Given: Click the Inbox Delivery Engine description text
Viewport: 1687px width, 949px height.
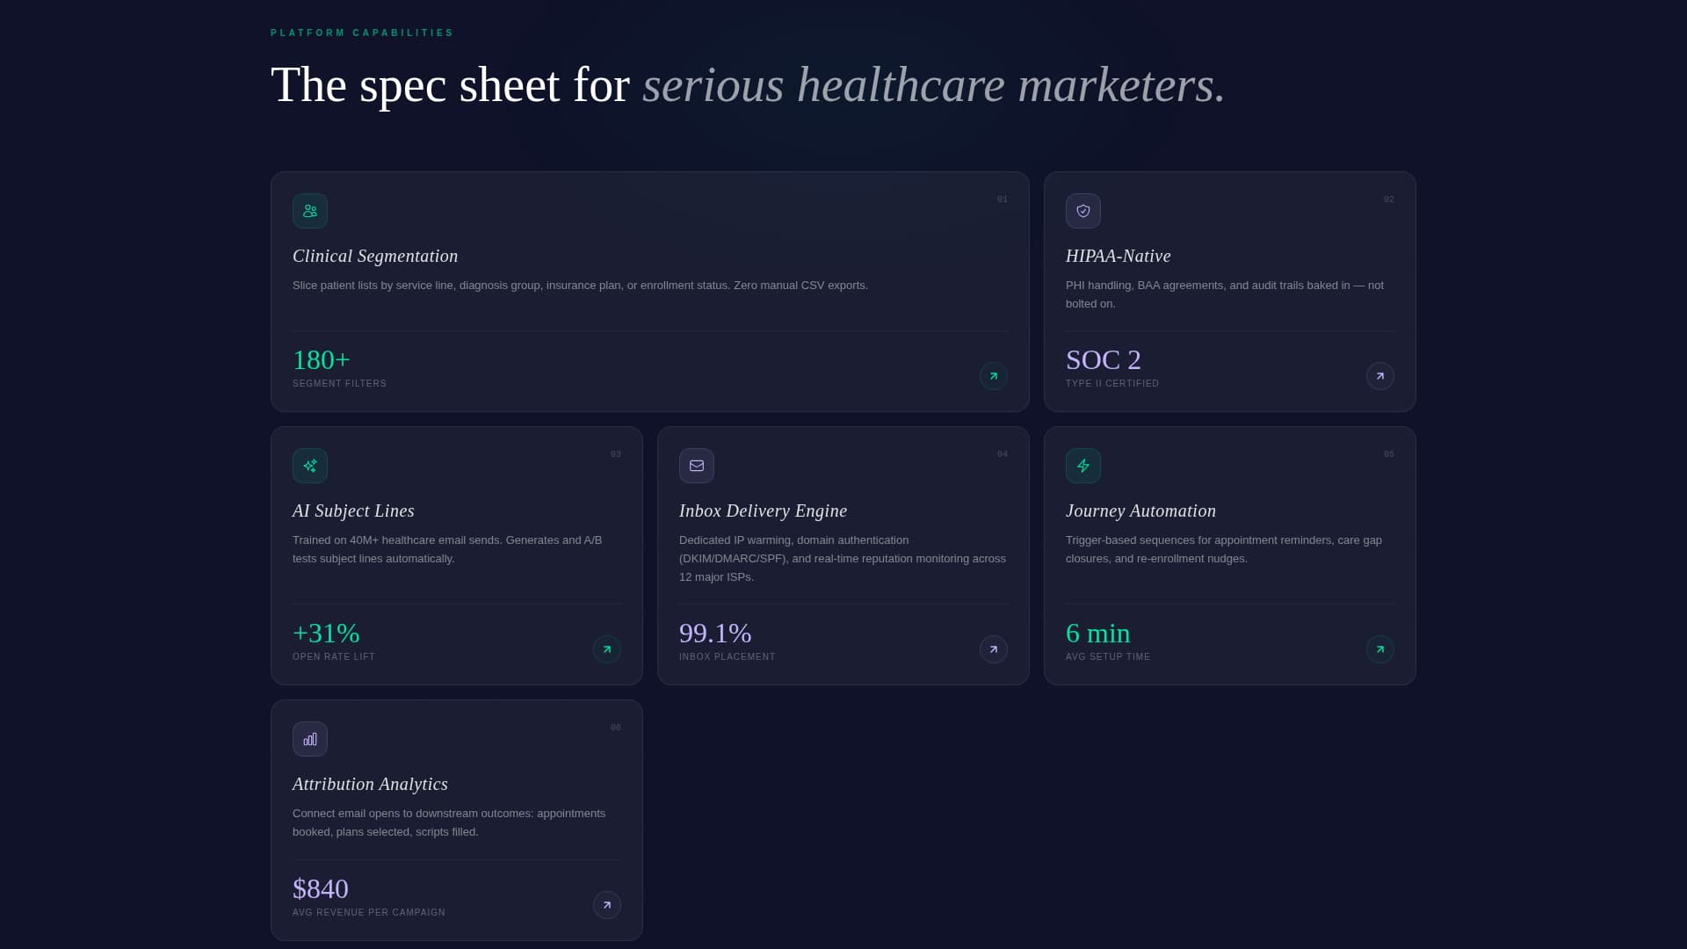Looking at the screenshot, I should pyautogui.click(x=843, y=559).
